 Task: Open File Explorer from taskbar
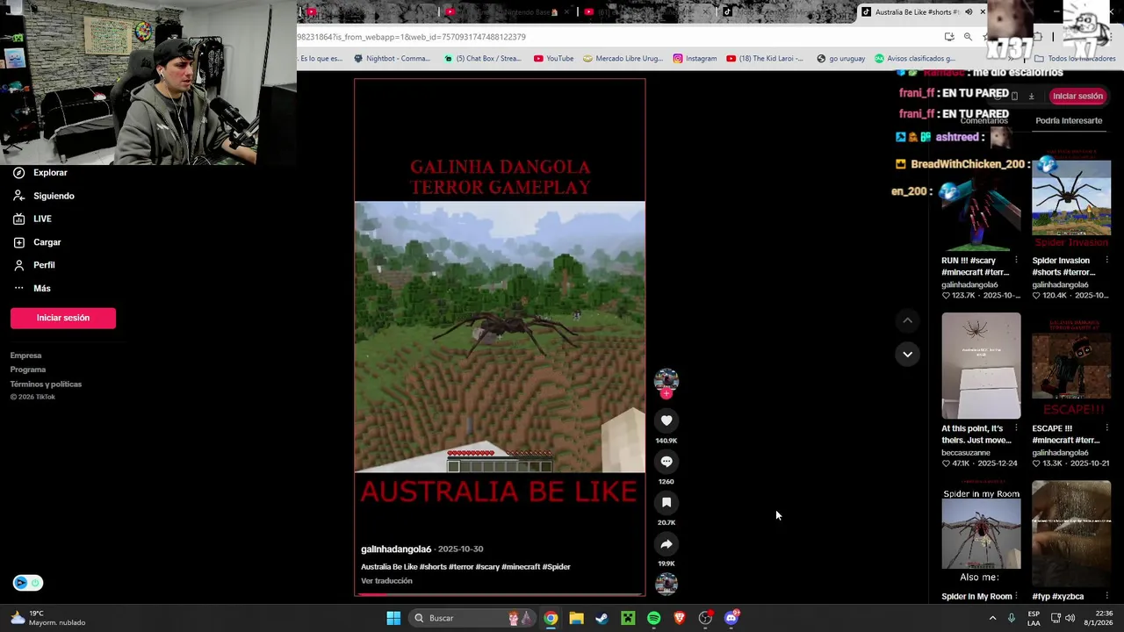pyautogui.click(x=576, y=618)
